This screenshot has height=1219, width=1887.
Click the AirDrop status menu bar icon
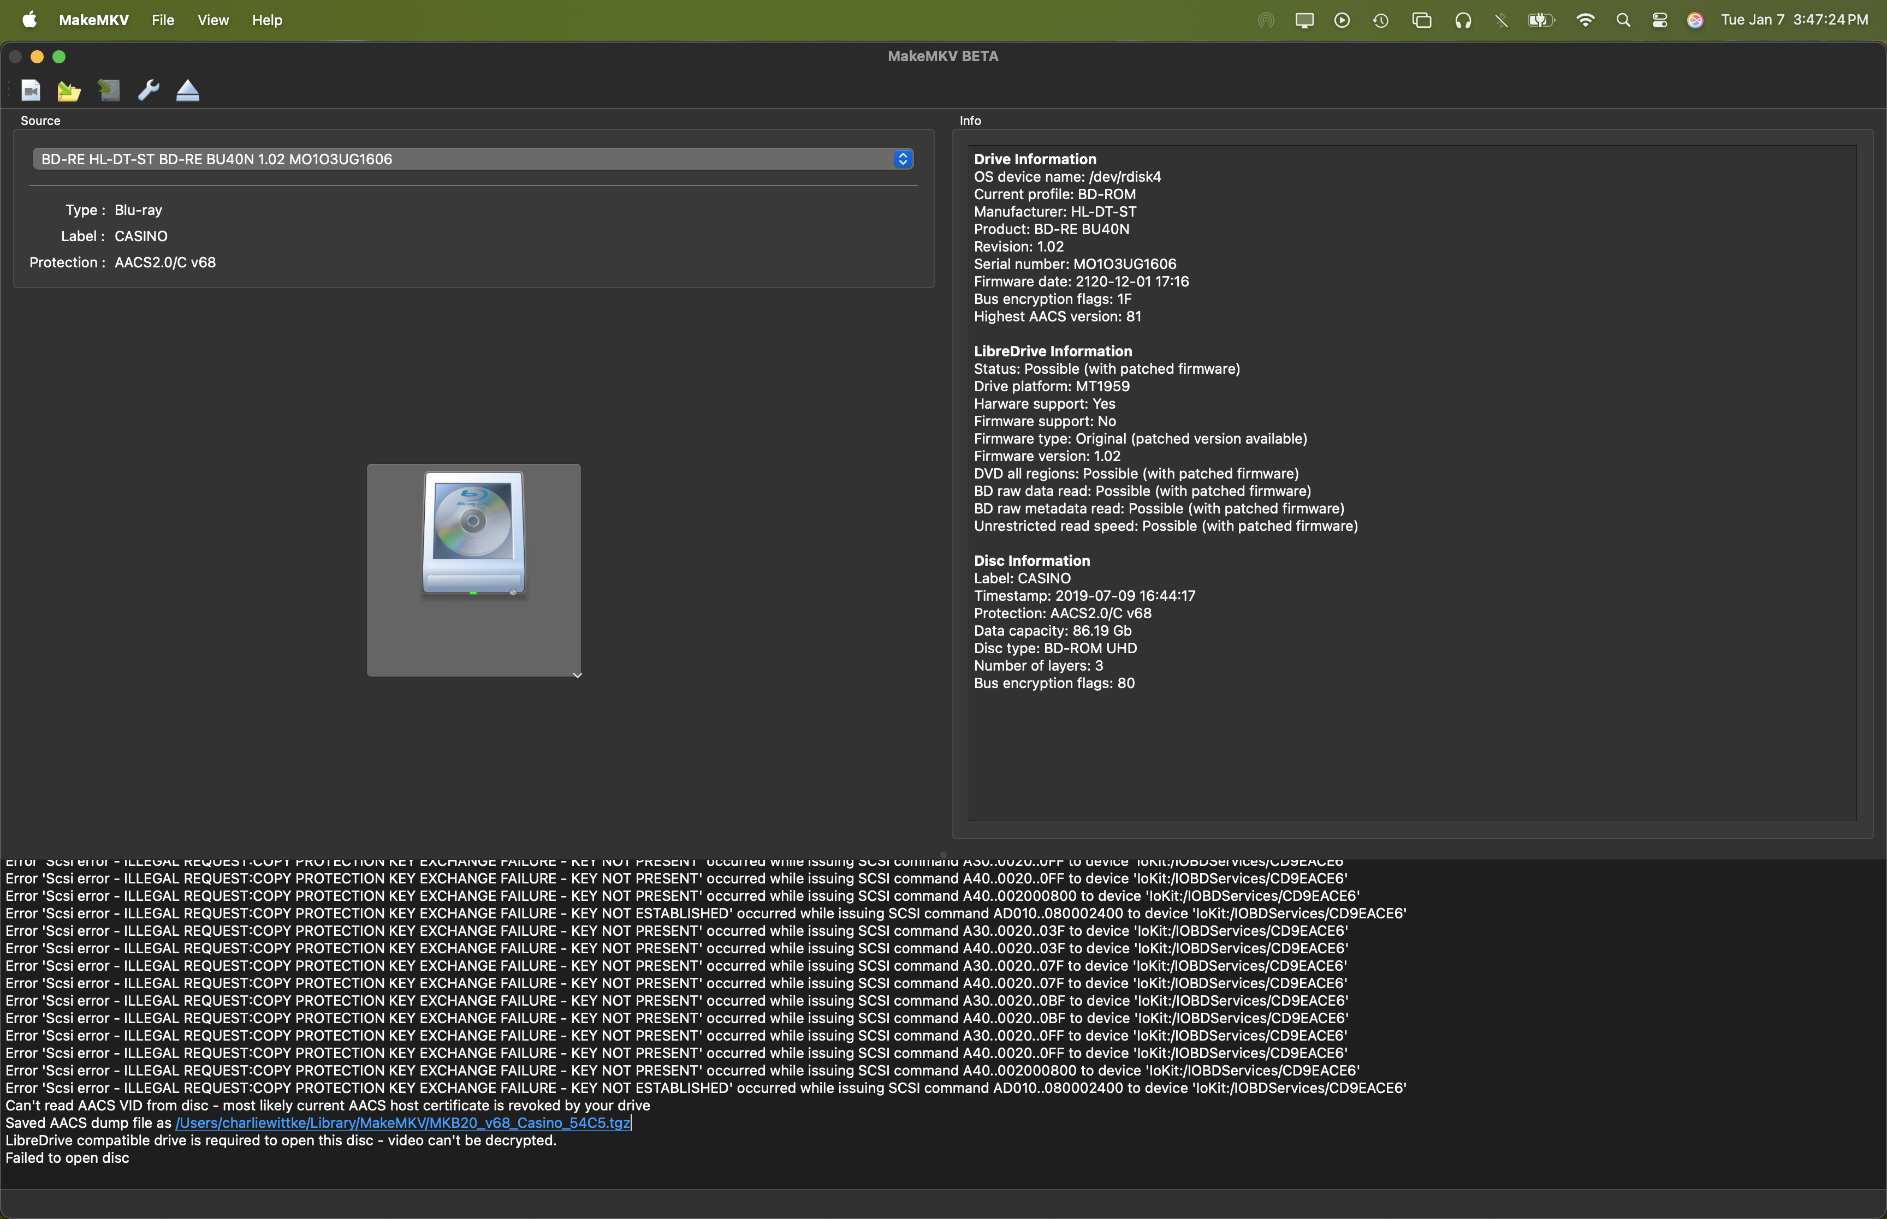[x=1266, y=21]
